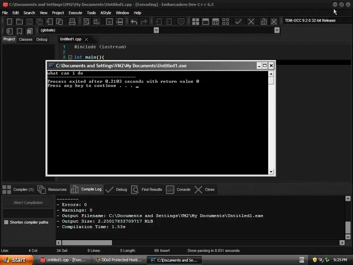
Task: Click the Compilation Time: 1.53s log line
Action: [x=91, y=227]
